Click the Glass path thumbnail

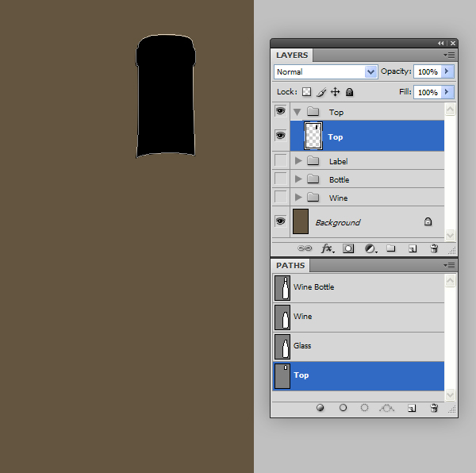(x=282, y=346)
